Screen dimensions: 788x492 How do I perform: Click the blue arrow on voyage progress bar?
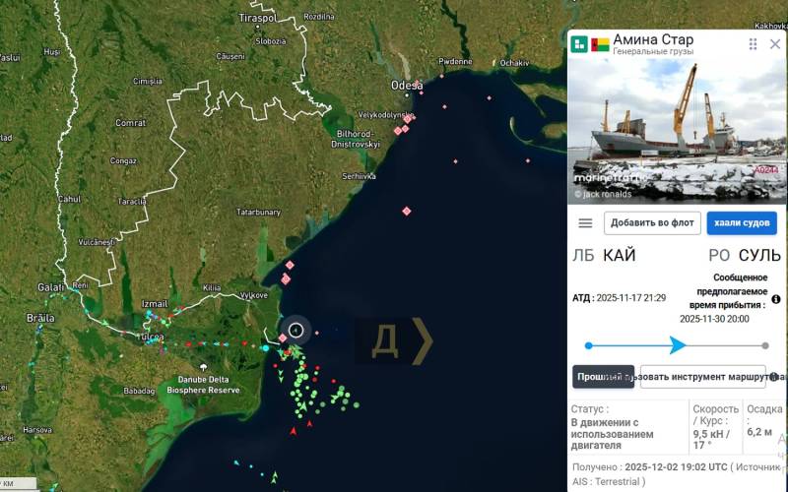(677, 345)
